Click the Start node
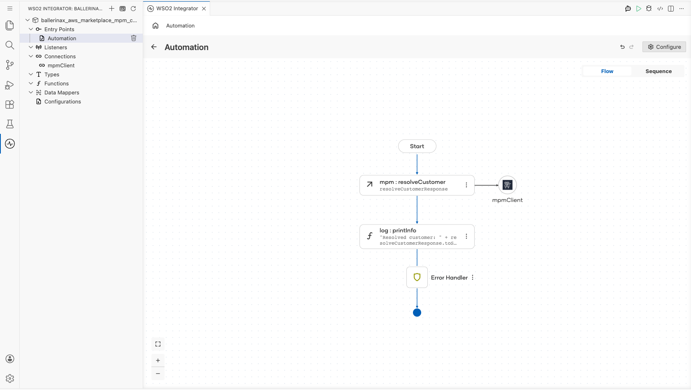 [417, 146]
